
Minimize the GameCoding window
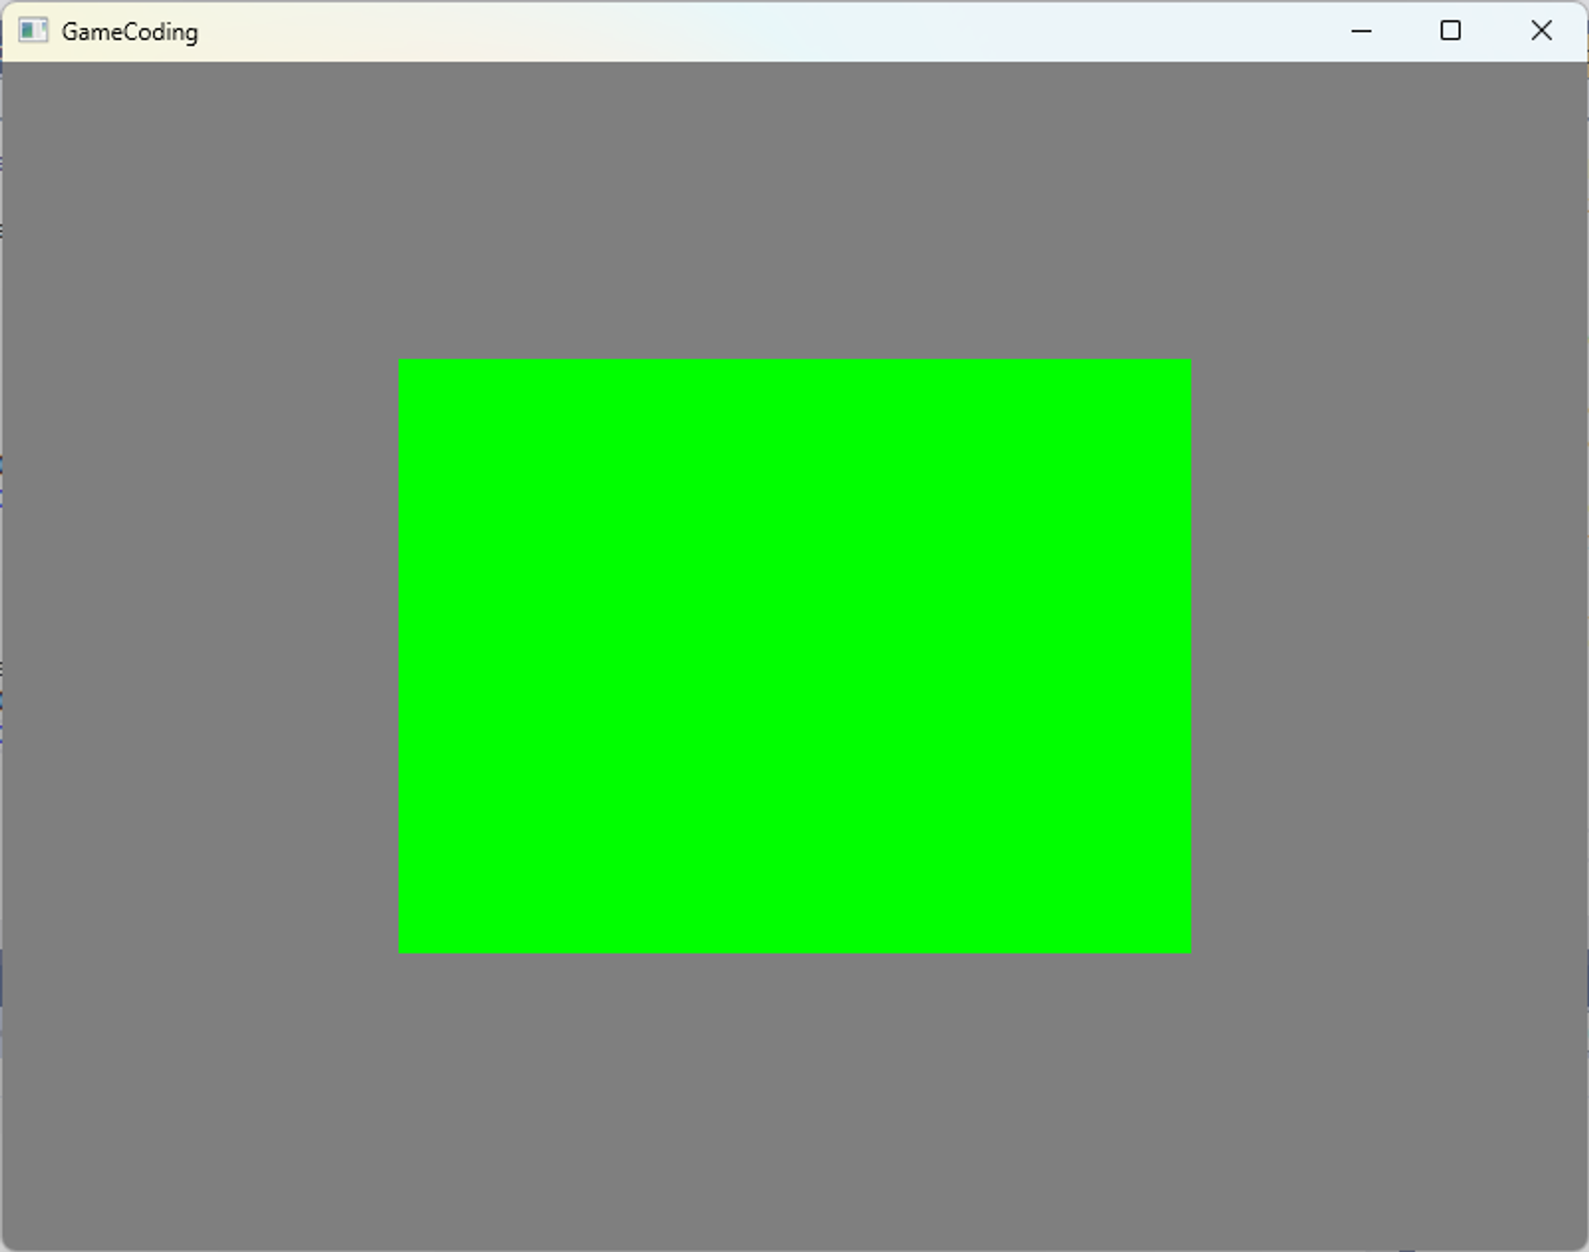[x=1361, y=31]
